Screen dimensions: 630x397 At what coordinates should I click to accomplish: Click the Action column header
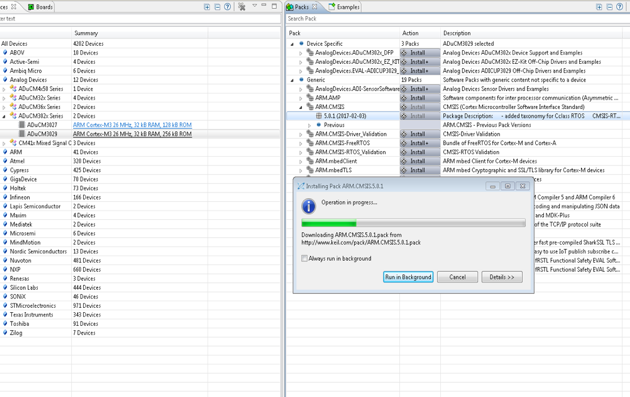click(x=420, y=33)
